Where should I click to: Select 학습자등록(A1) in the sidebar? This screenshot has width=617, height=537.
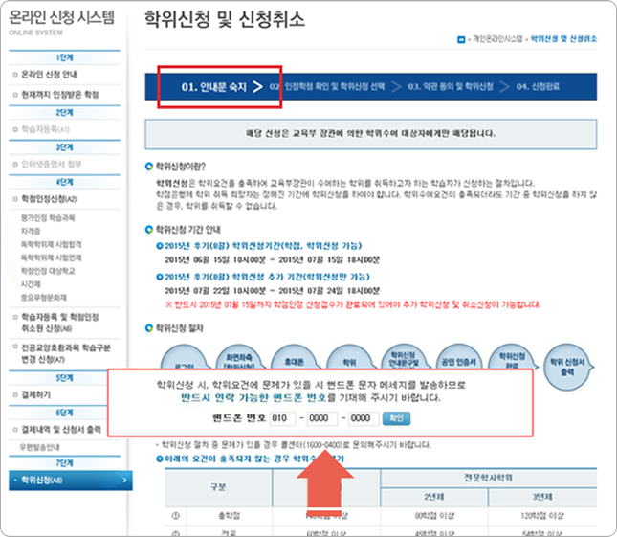coord(45,129)
